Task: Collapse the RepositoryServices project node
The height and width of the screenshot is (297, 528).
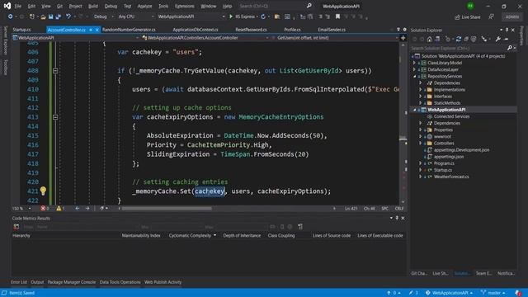Action: pyautogui.click(x=414, y=77)
